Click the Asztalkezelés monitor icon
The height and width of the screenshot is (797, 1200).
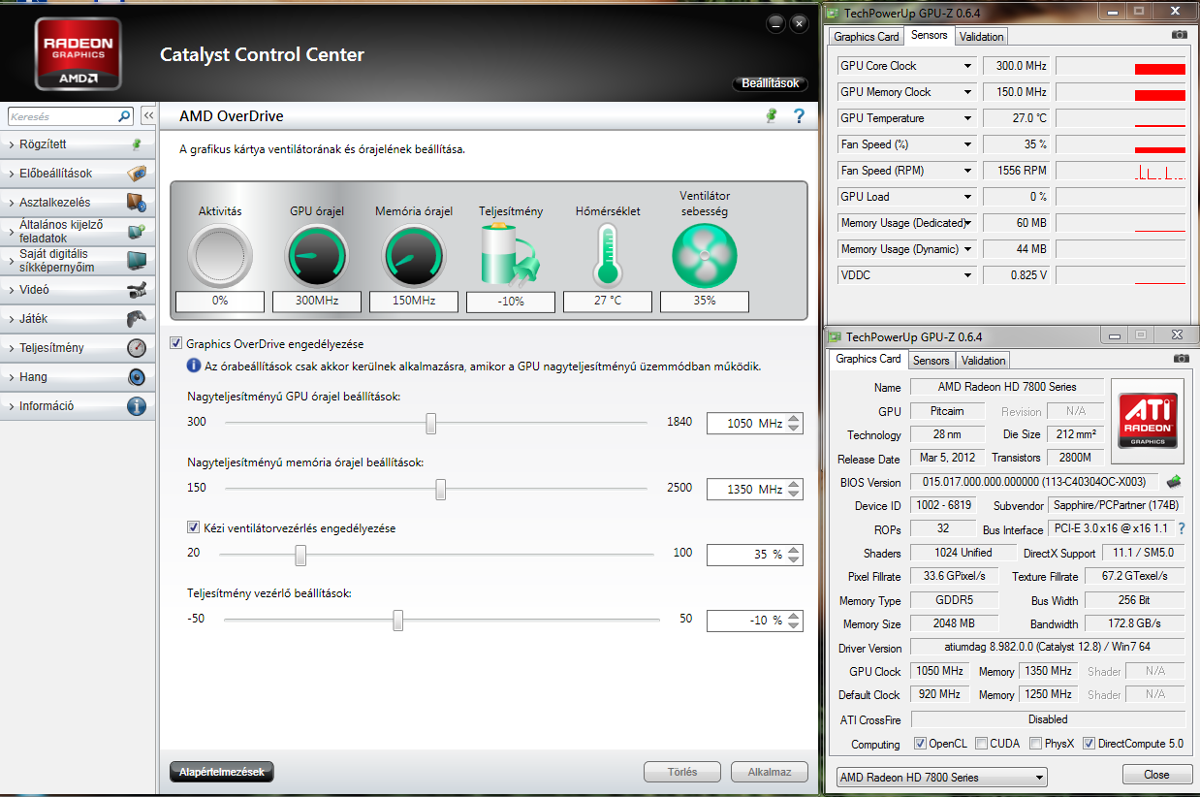pos(137,203)
